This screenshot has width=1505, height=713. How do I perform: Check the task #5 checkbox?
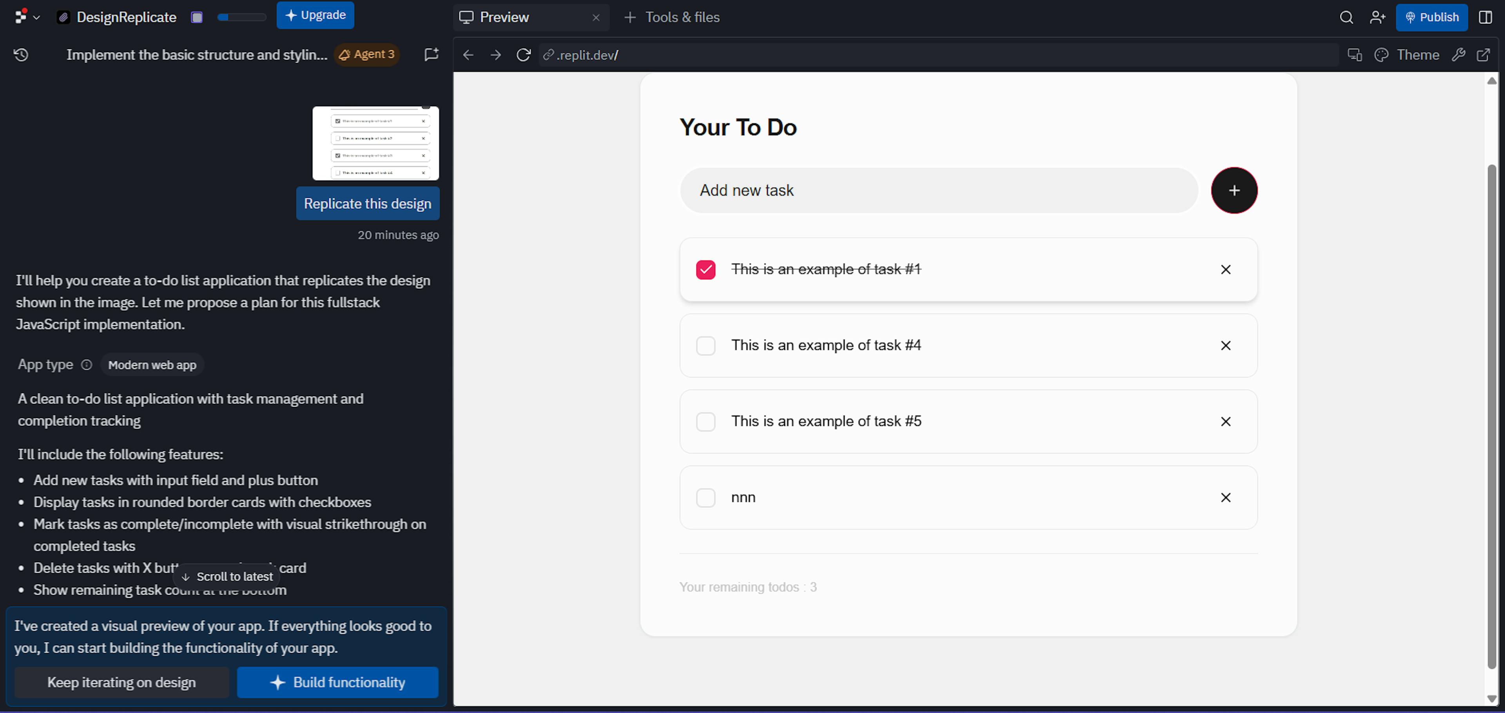point(705,422)
